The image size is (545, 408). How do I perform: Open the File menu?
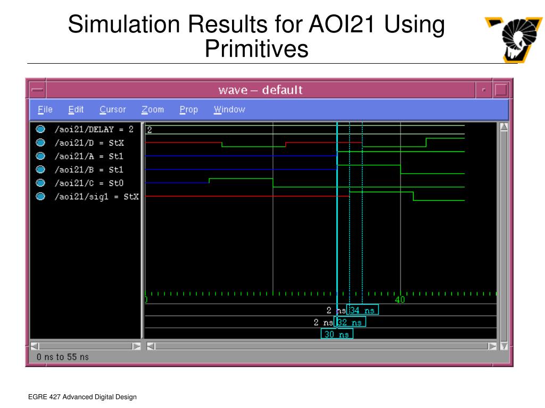[x=45, y=109]
